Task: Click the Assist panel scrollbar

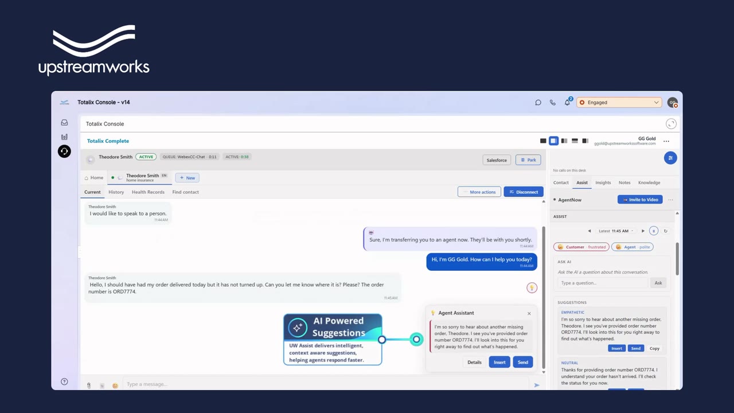Action: pos(677,258)
